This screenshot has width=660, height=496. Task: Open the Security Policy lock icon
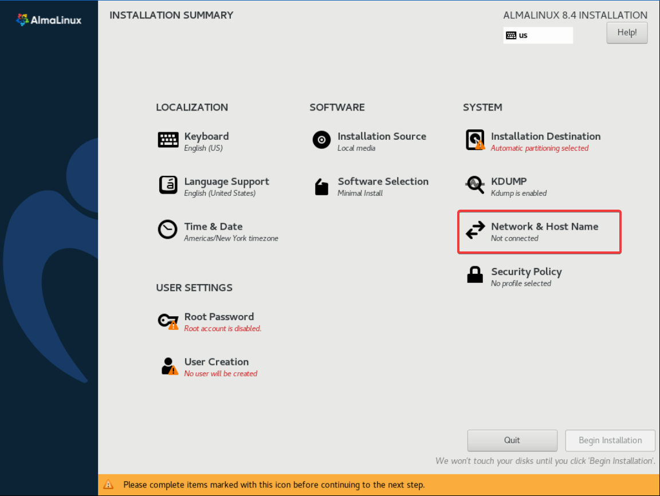(475, 274)
